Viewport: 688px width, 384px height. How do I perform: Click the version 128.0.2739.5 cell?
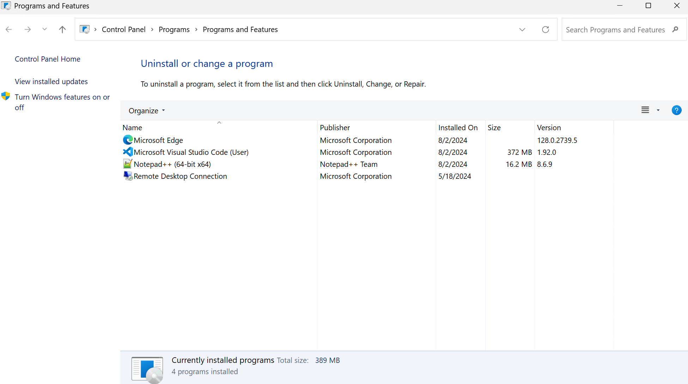tap(557, 140)
